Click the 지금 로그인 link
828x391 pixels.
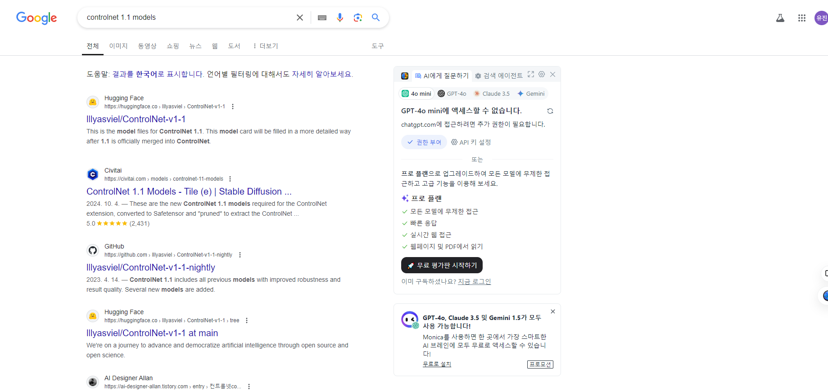[475, 281]
